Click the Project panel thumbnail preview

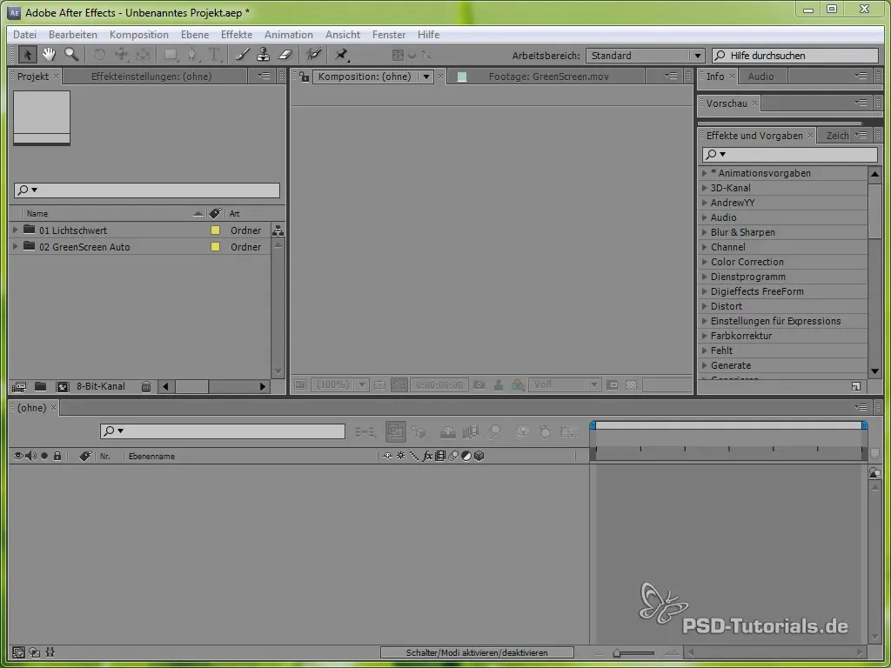pos(42,117)
